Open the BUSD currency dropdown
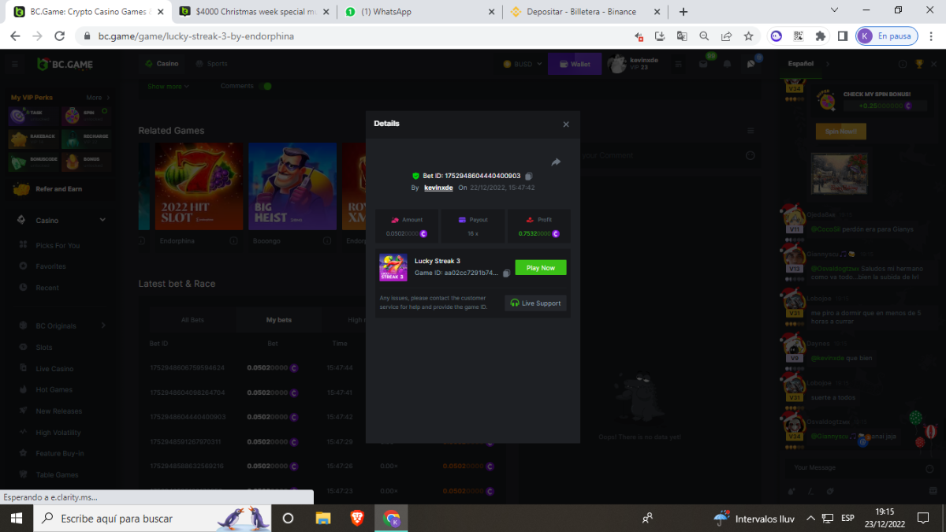 [523, 64]
